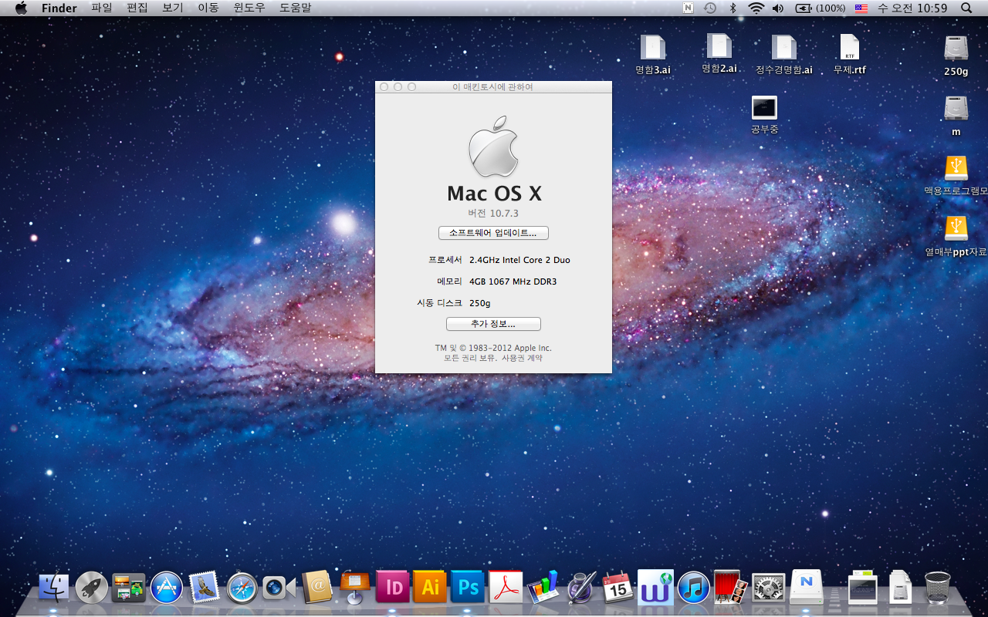The width and height of the screenshot is (988, 617).
Task: Open the volume control in menu bar
Action: 778,8
